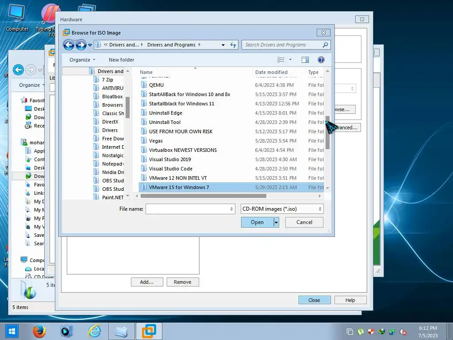Click the file list vertical scrollbar thumb

tap(327, 132)
